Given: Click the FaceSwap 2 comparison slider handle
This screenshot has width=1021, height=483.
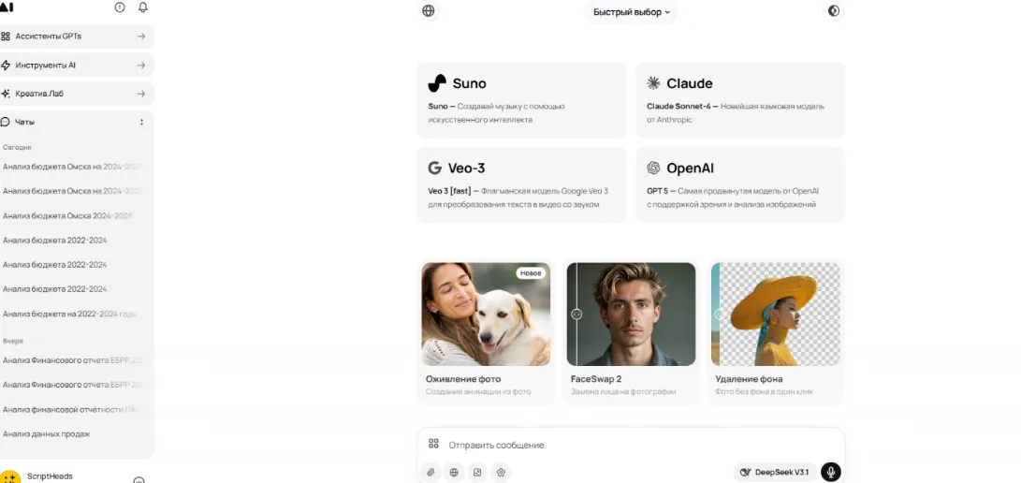Looking at the screenshot, I should [576, 314].
